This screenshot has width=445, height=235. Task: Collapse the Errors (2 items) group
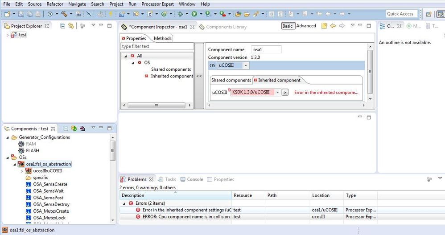point(124,203)
